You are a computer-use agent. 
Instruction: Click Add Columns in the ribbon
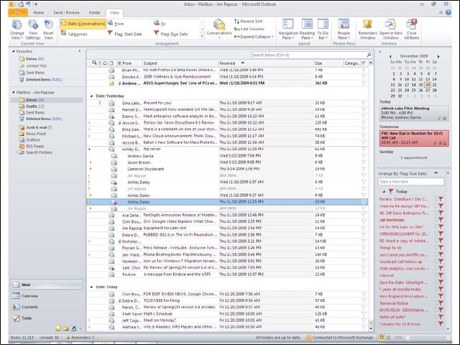pyautogui.click(x=249, y=29)
